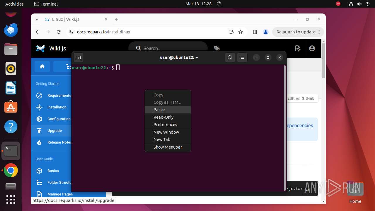Select New Window in context menu
375x211 pixels.
[x=168, y=132]
